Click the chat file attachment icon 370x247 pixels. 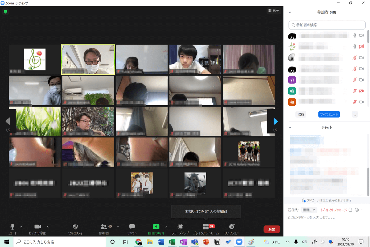(350, 210)
